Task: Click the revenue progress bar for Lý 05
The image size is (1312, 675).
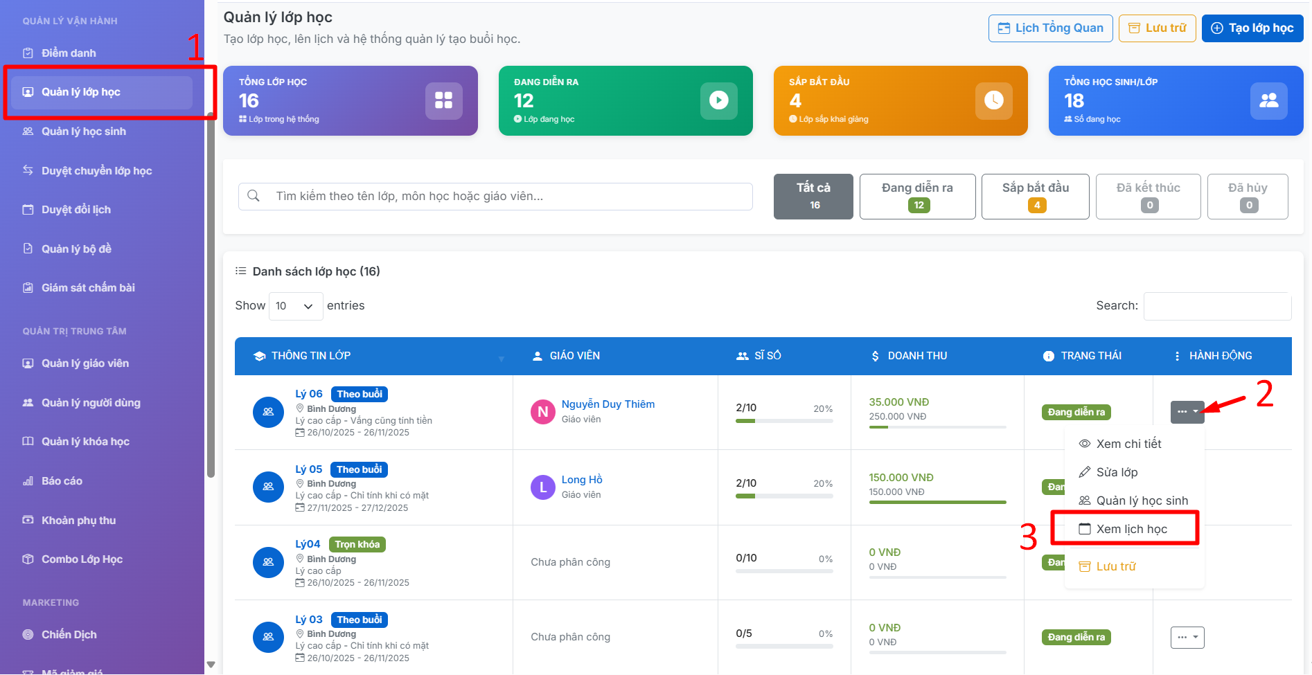Action: point(937,502)
